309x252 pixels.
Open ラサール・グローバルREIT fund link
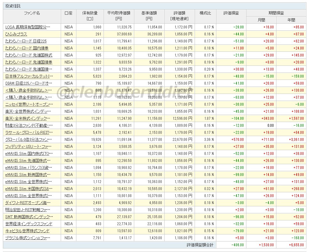click(x=29, y=133)
